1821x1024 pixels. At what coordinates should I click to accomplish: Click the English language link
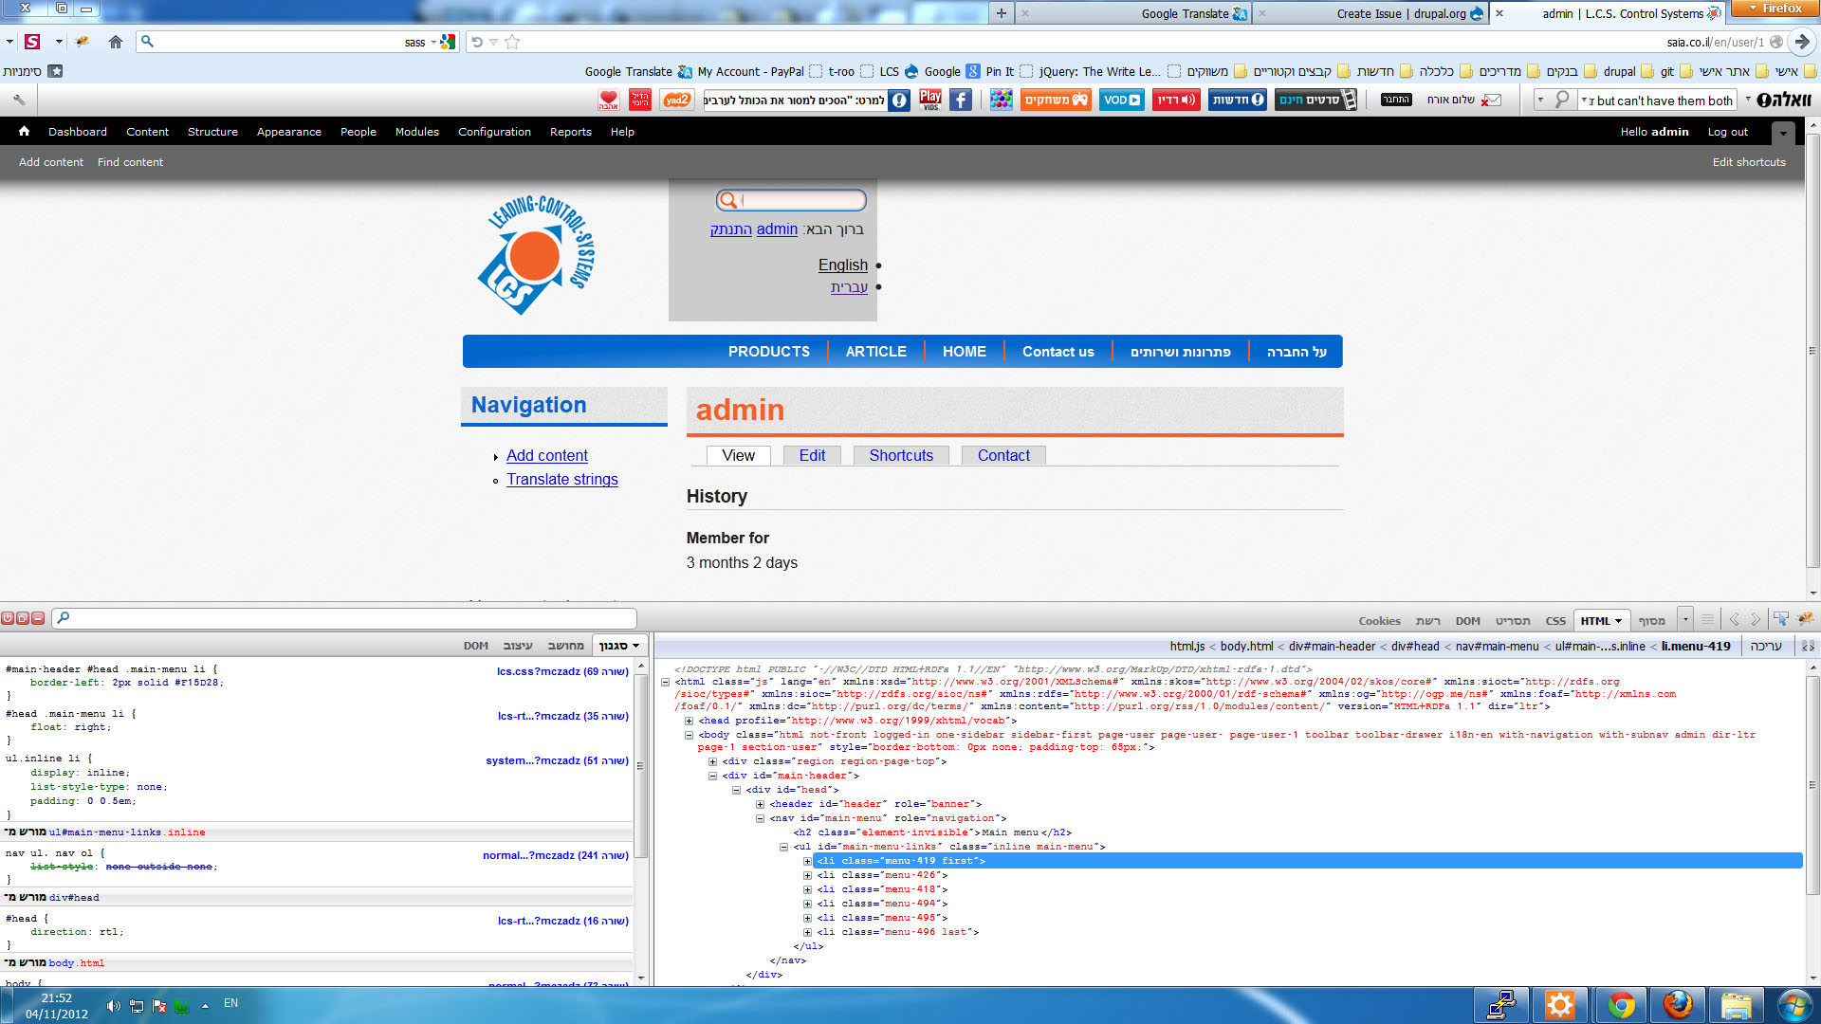point(843,265)
